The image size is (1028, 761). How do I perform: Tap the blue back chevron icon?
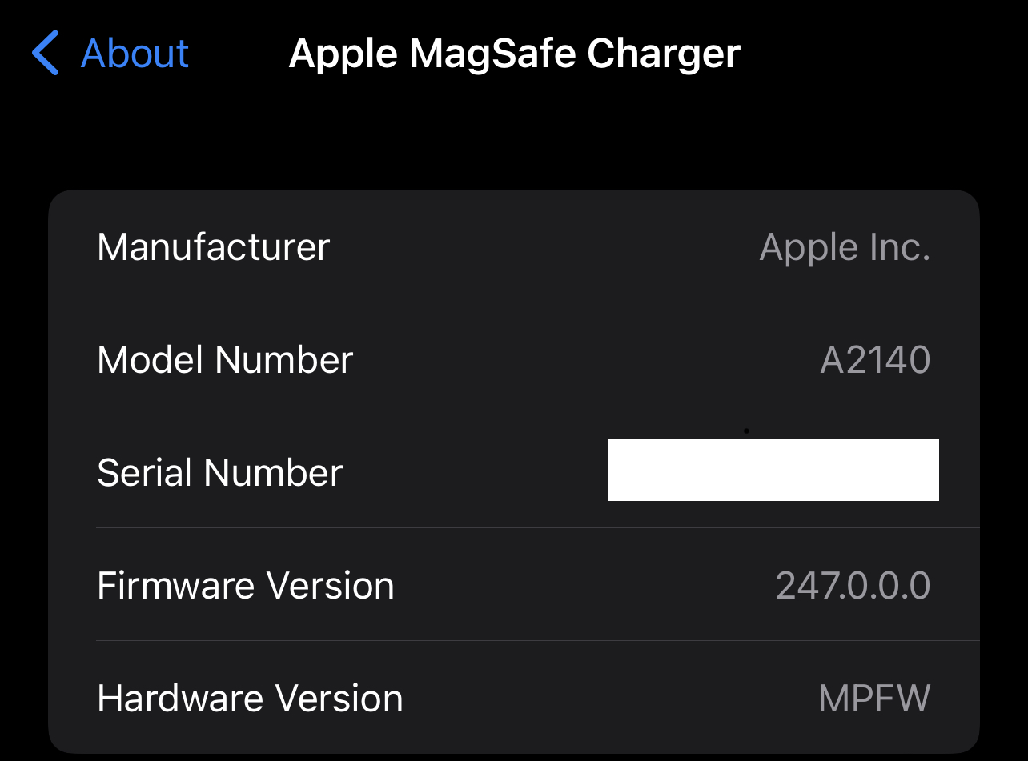[46, 54]
